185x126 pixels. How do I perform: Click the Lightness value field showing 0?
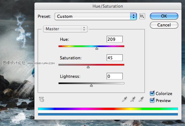tap(115, 76)
